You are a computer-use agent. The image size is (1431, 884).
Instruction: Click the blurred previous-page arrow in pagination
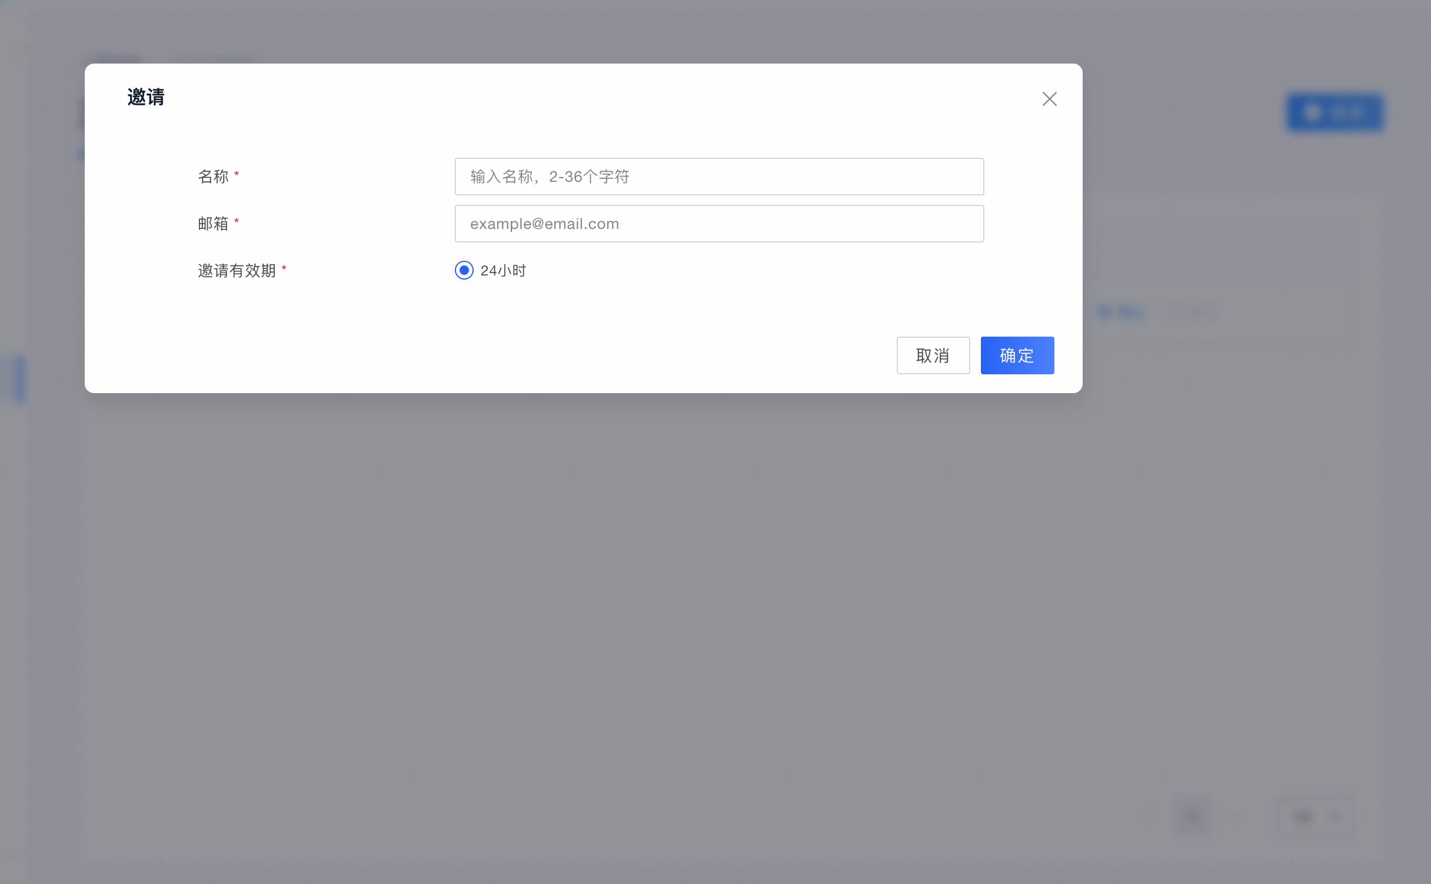pos(1150,816)
